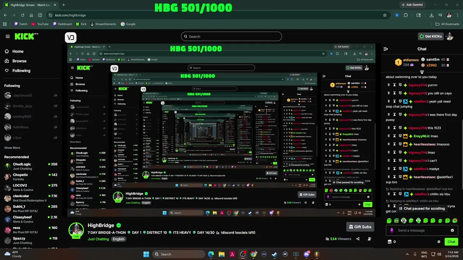Open Chrome downloads icon

click(432, 15)
